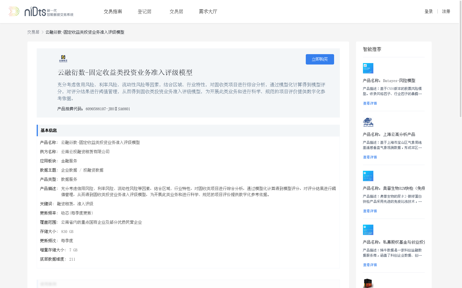View details for 奥普生物B2M快检
Screen dimensions: 462x288
point(370,211)
